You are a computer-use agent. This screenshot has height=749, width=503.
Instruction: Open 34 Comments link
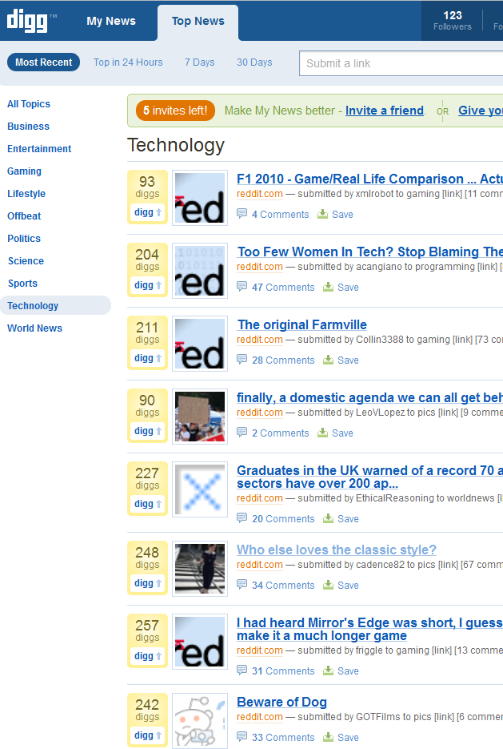(283, 585)
